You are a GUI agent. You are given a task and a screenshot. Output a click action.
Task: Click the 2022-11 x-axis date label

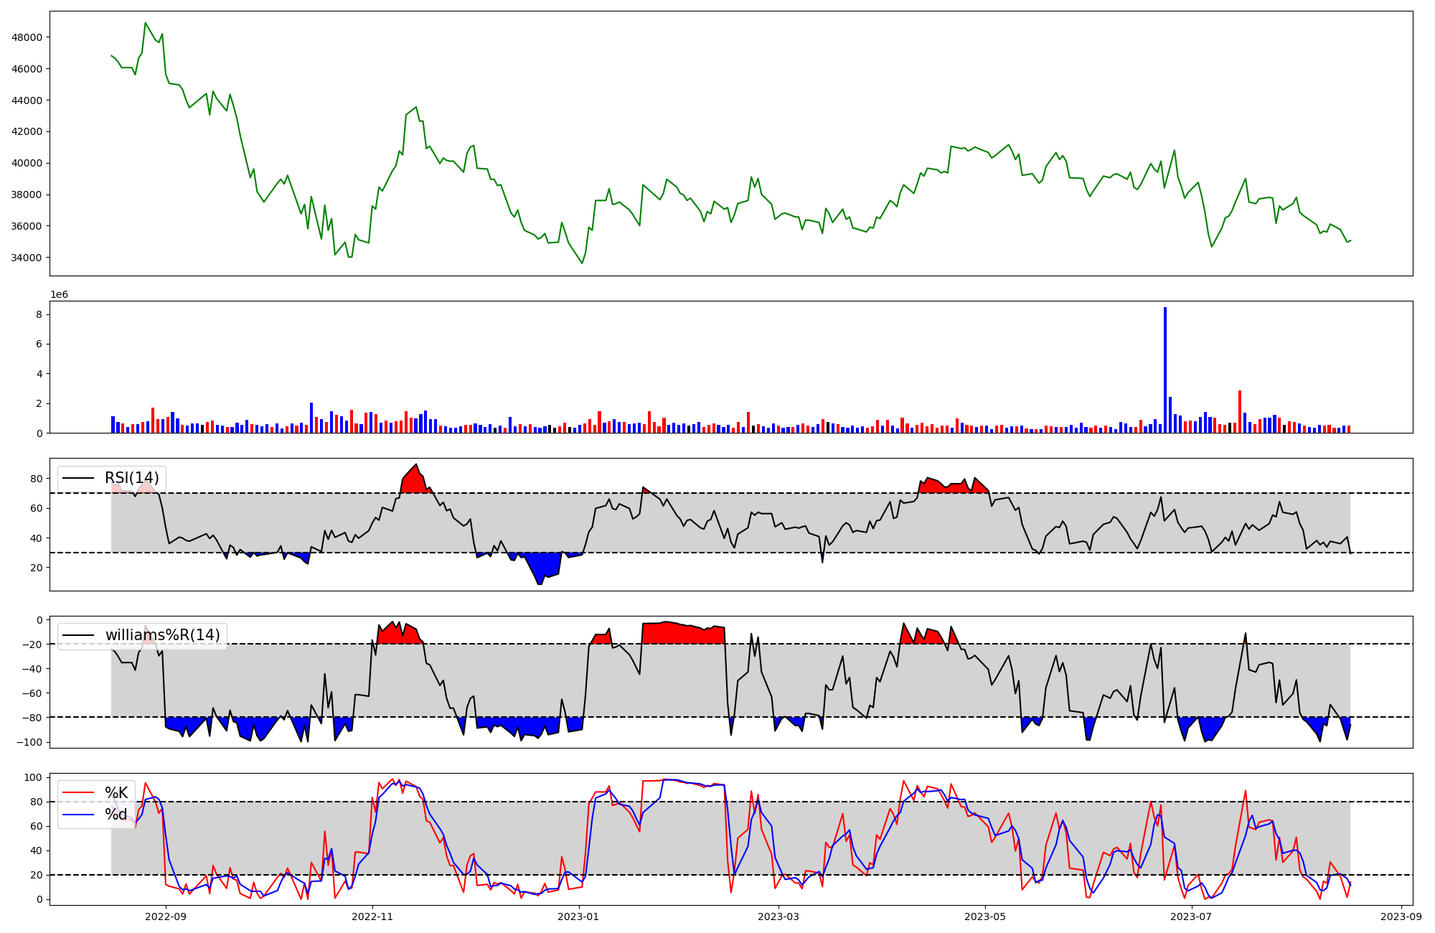point(372,916)
